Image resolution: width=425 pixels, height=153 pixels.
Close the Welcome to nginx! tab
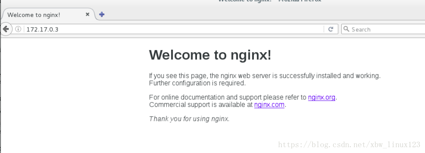coord(87,14)
